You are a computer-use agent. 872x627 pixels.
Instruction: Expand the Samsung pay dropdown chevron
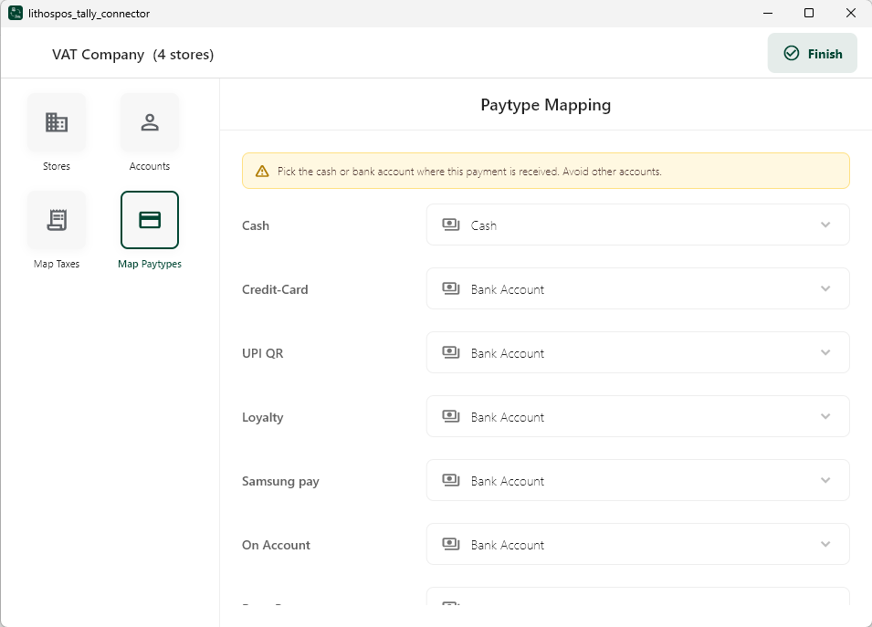tap(825, 480)
